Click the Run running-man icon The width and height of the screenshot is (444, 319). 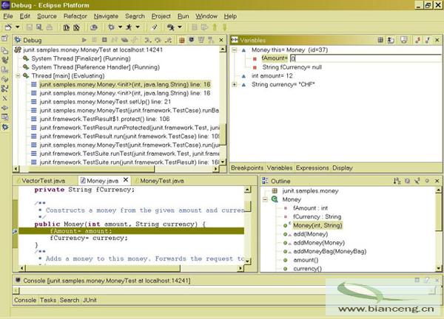click(129, 27)
